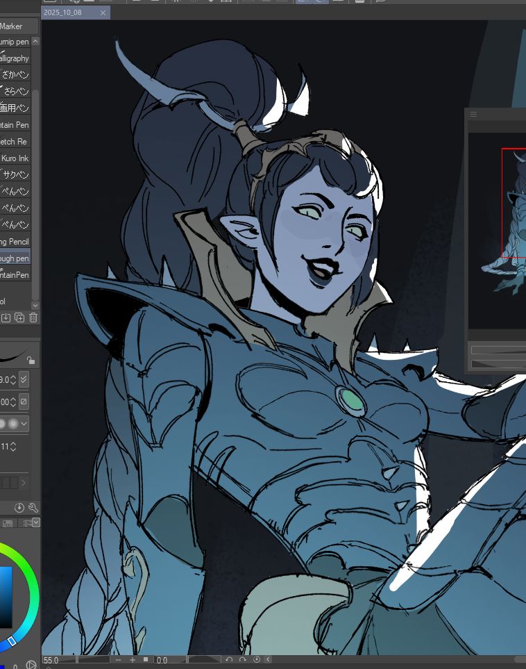Screen dimensions: 526x669
Task: Click the hue ring handle marker
Action: pyautogui.click(x=12, y=641)
